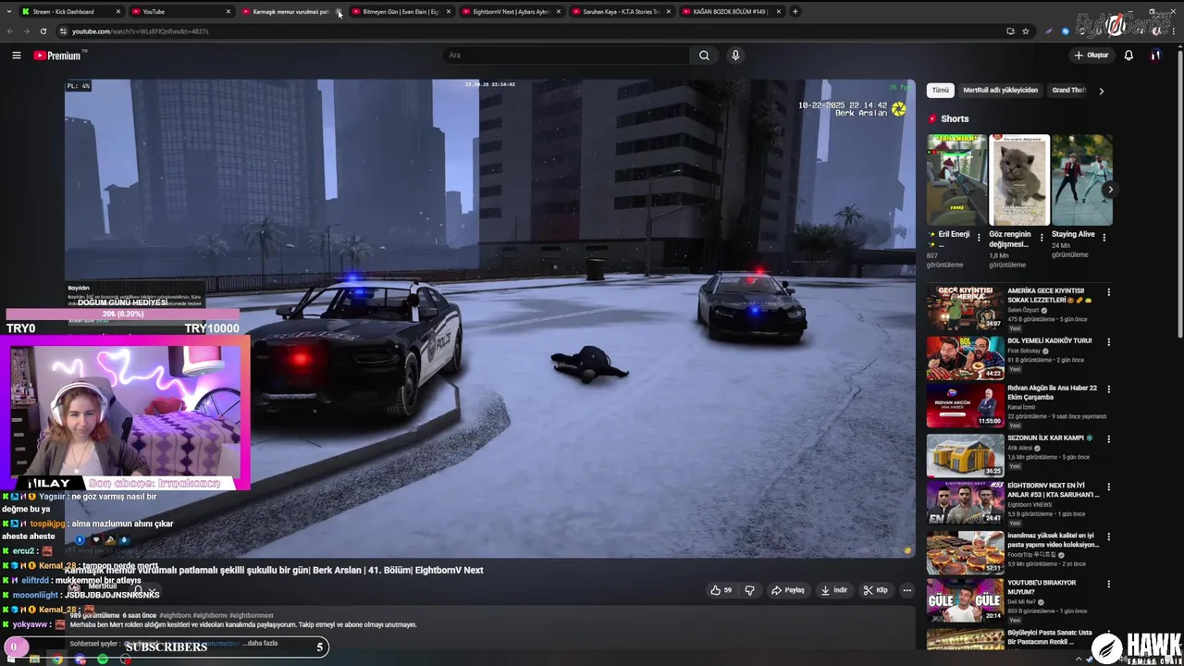The image size is (1184, 666).
Task: Open EIGHTBORNV NEXT EN İYİ ANLAR video
Action: [965, 503]
